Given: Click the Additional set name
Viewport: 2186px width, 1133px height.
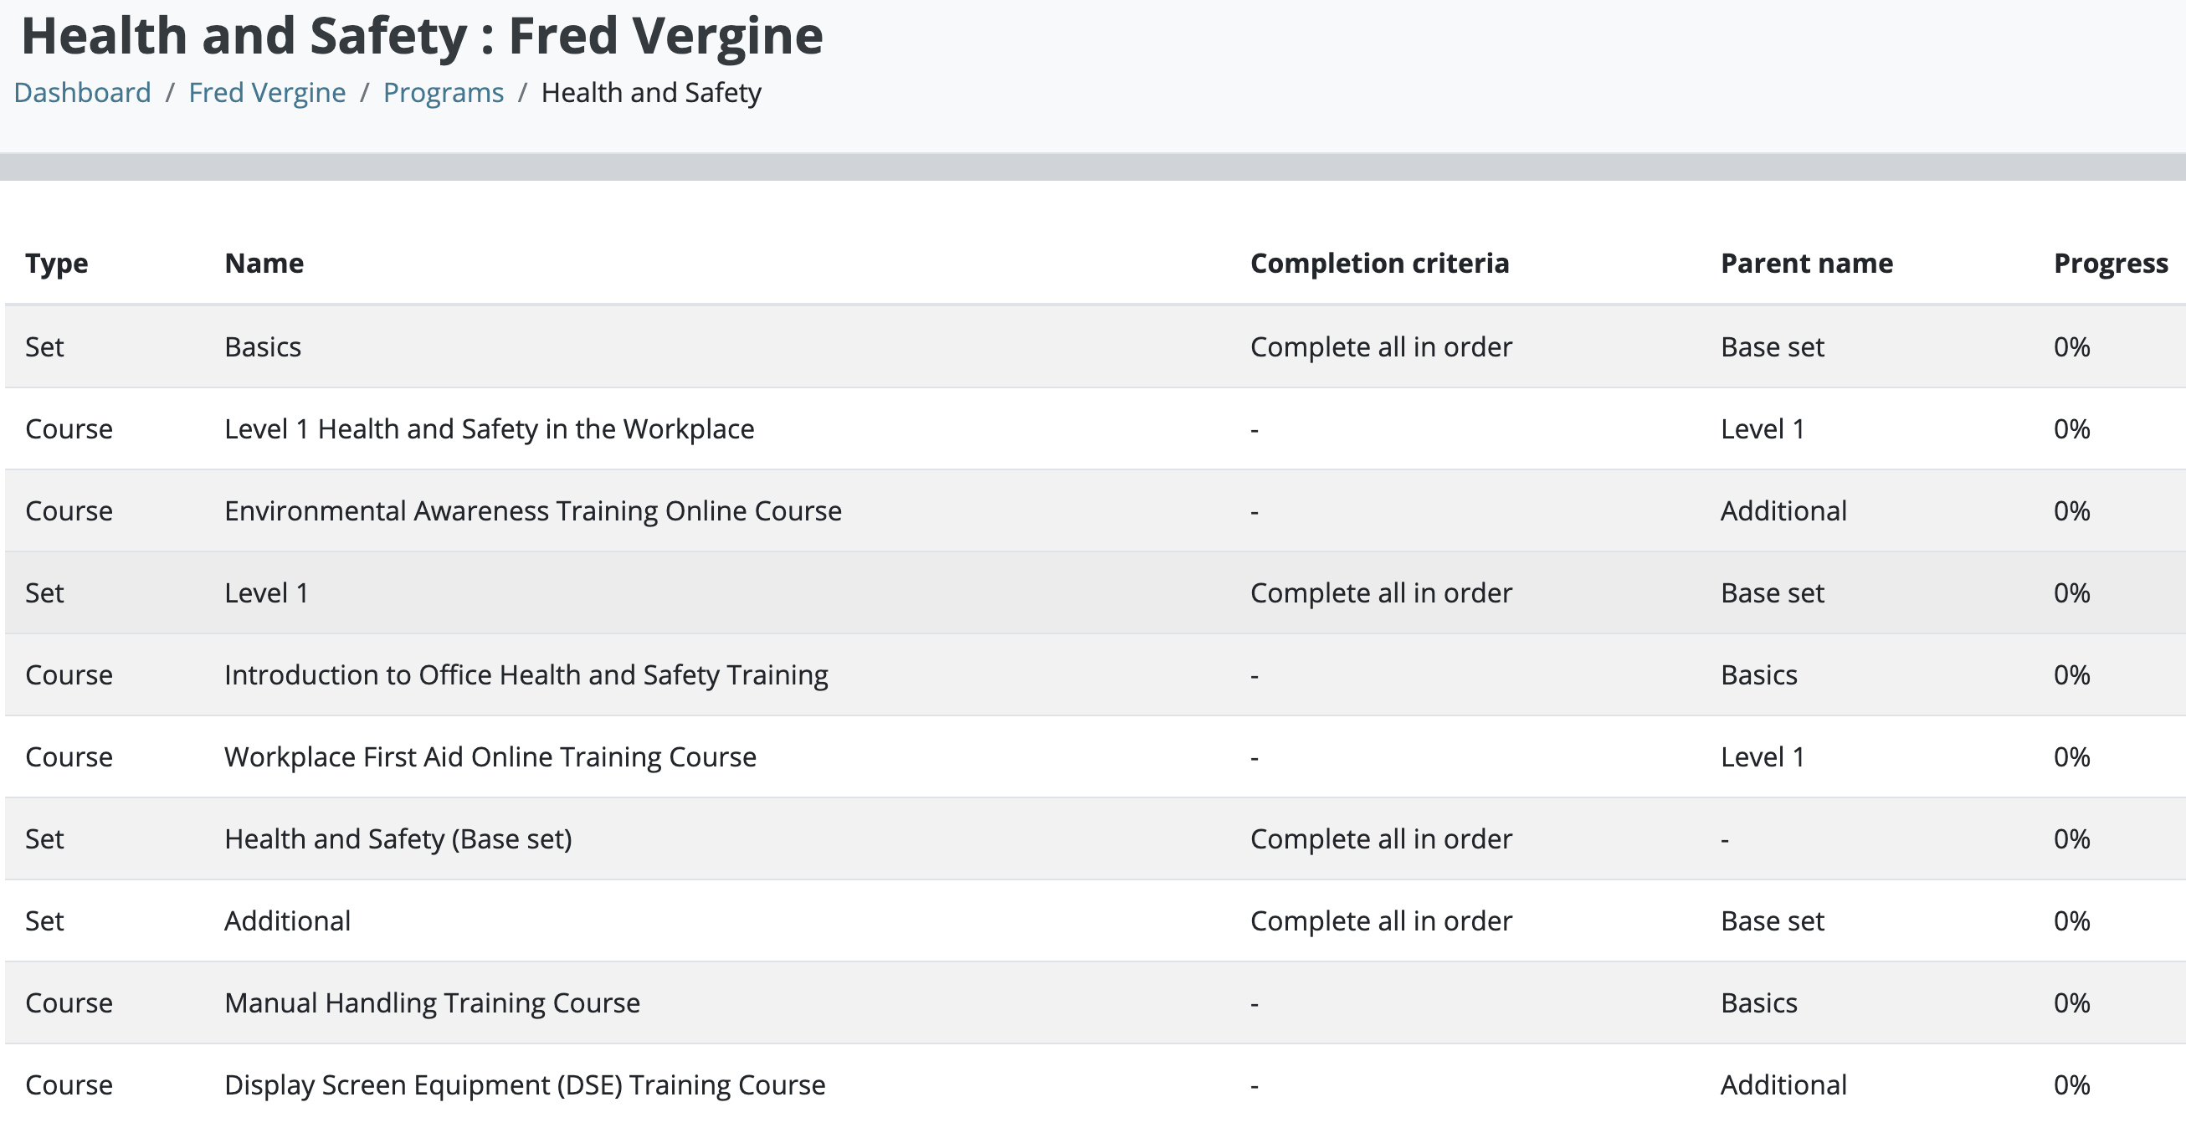Looking at the screenshot, I should (x=287, y=921).
